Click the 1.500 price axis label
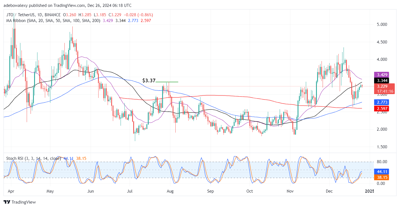This screenshot has width=400, height=208. (383, 147)
